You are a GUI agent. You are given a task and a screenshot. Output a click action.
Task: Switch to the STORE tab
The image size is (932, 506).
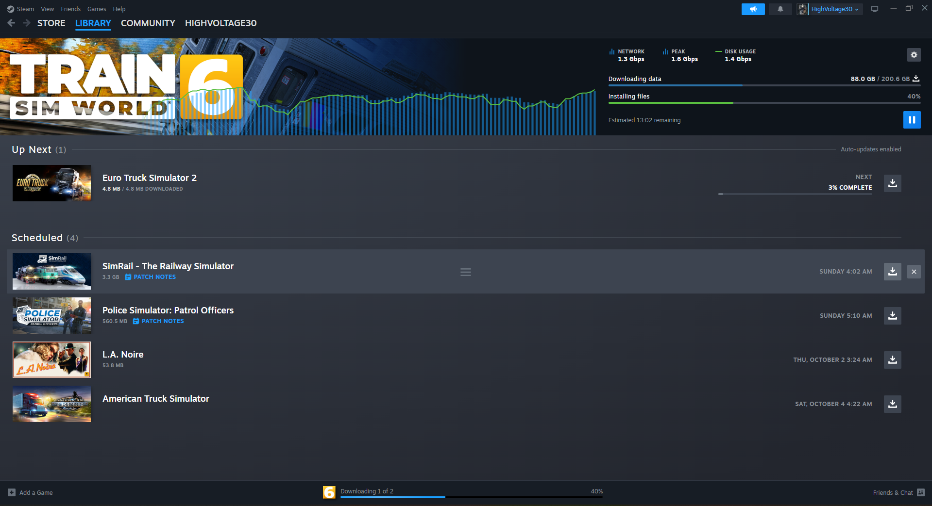[51, 23]
